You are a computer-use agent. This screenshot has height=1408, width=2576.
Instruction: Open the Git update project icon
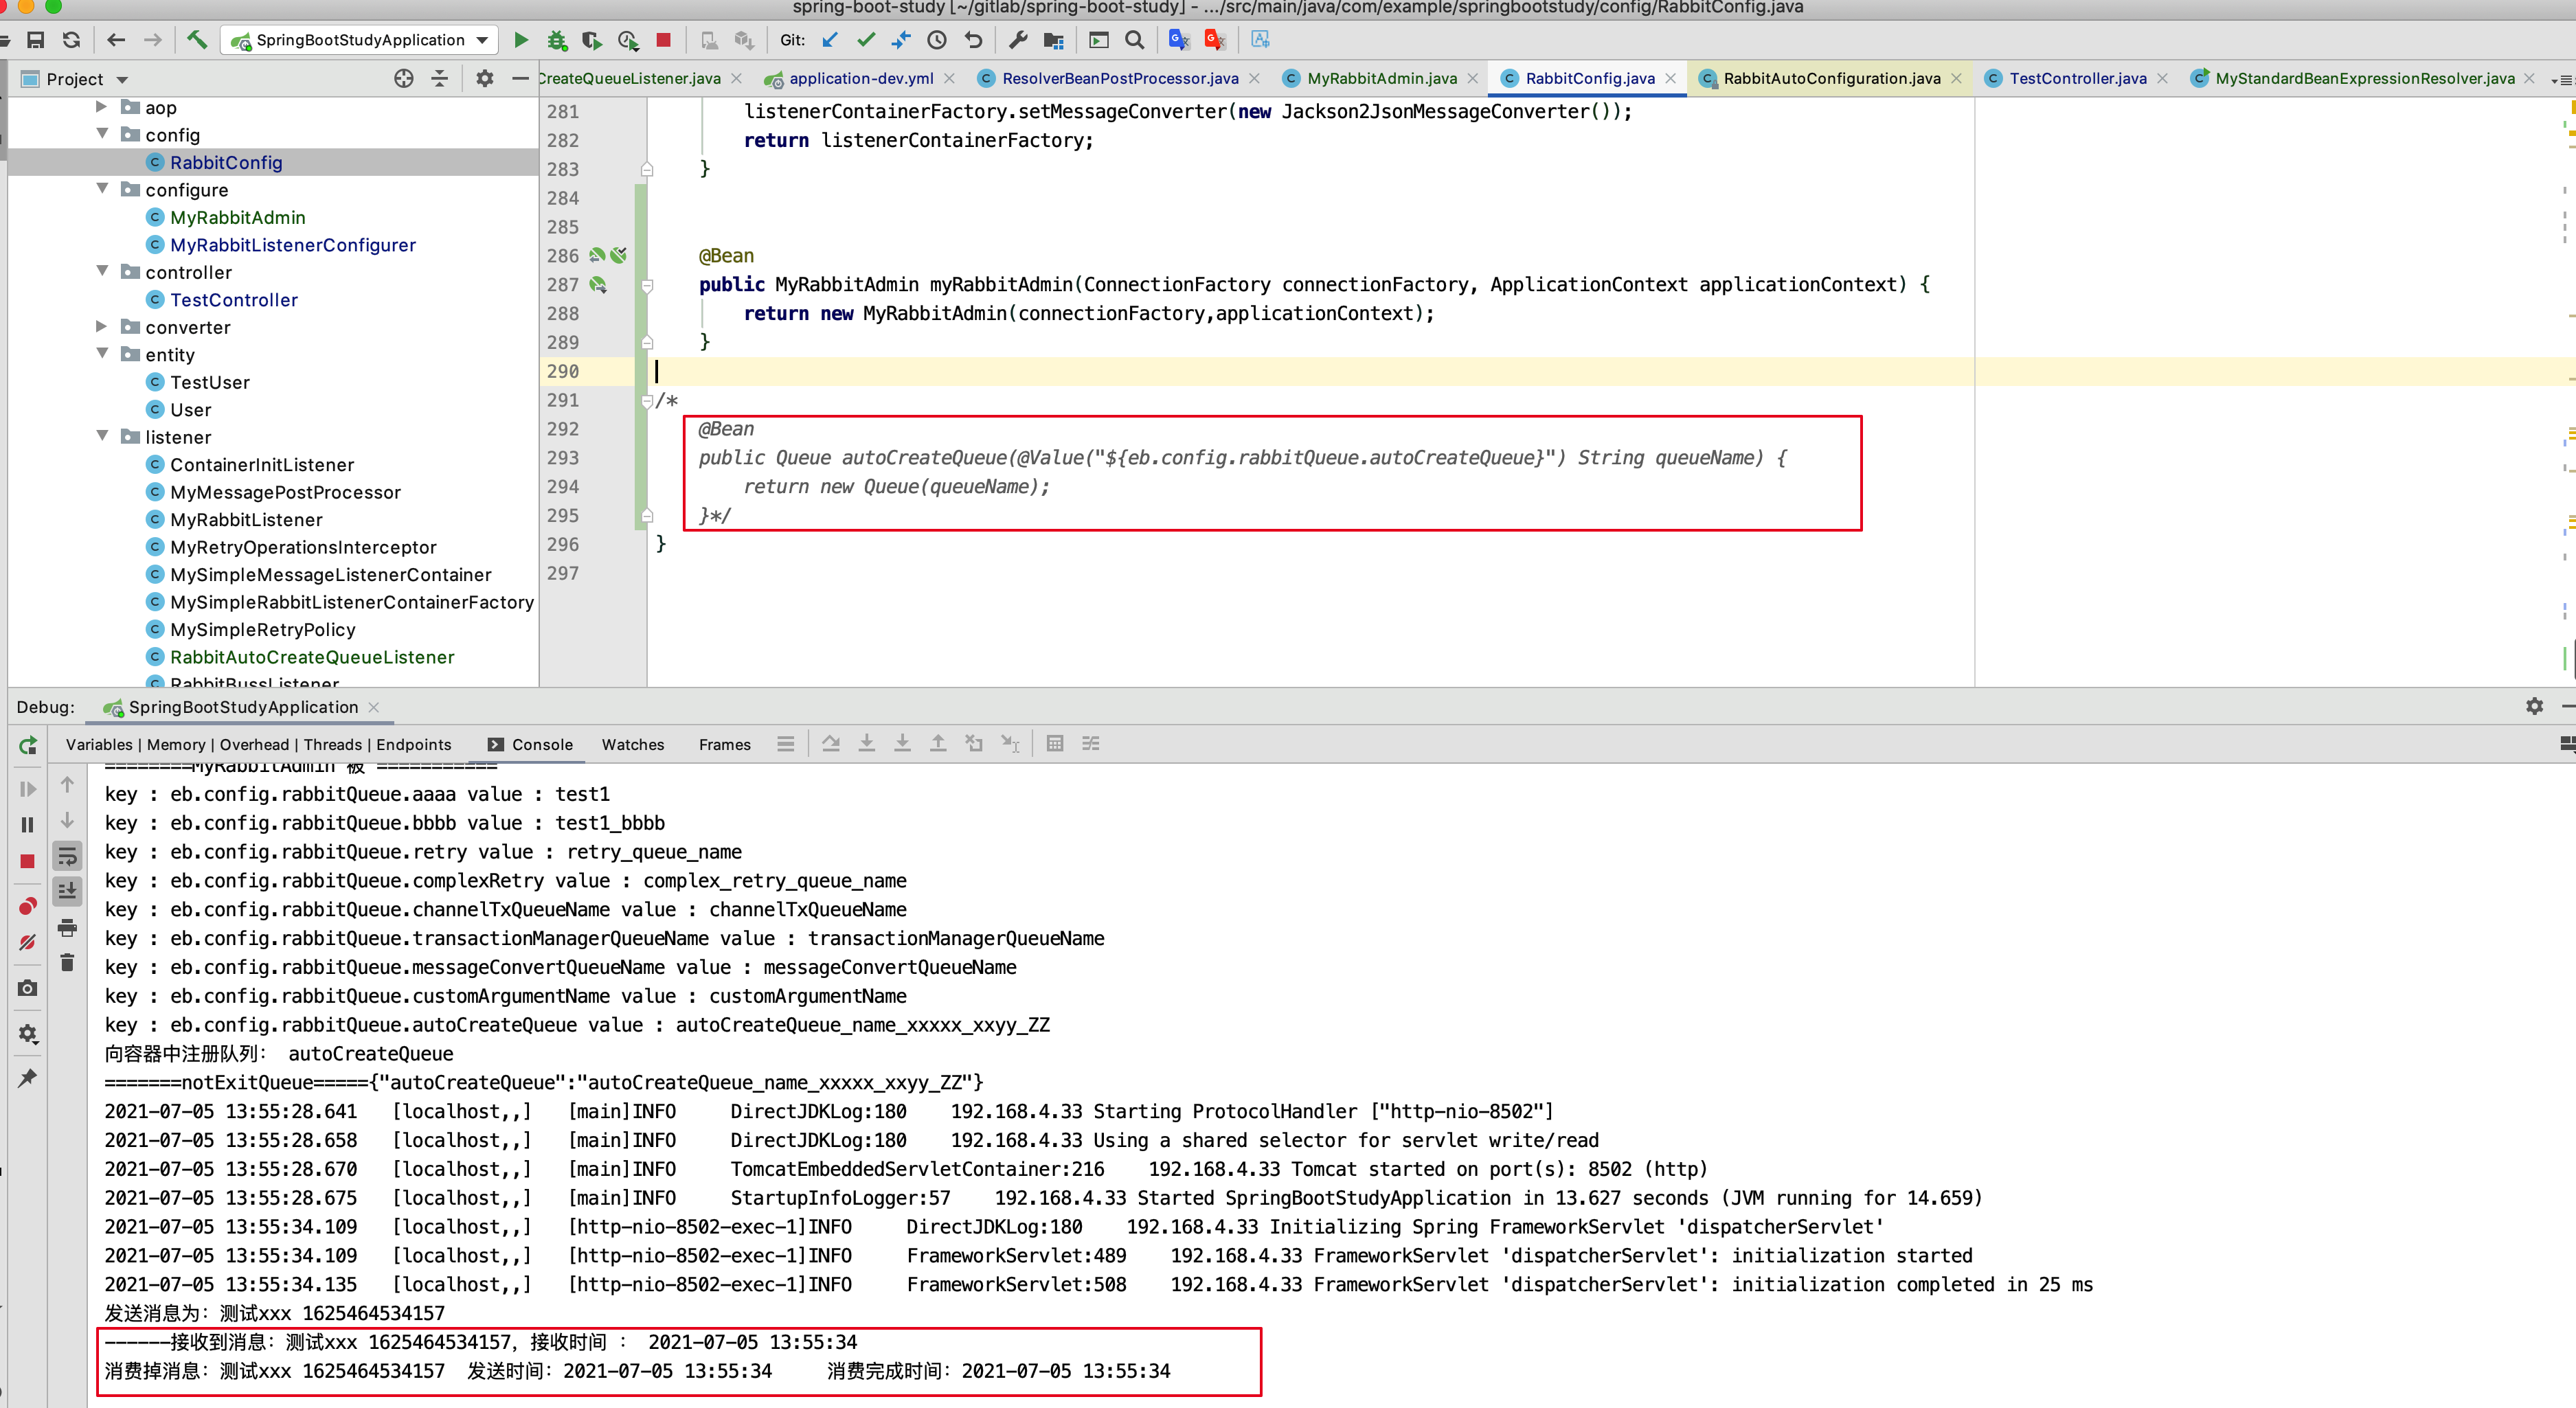point(829,40)
